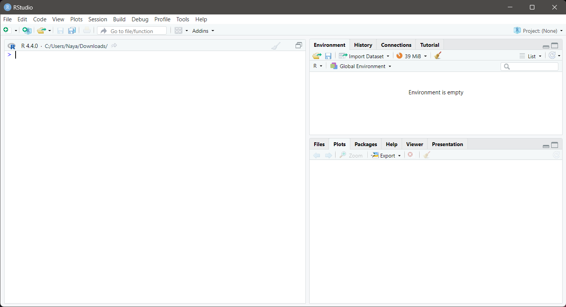Refresh the Environment pane with the refresh icon
The image size is (566, 307).
click(552, 56)
